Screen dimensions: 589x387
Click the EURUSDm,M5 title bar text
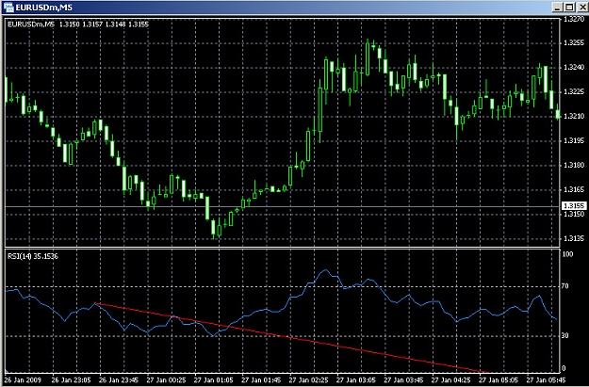44,8
